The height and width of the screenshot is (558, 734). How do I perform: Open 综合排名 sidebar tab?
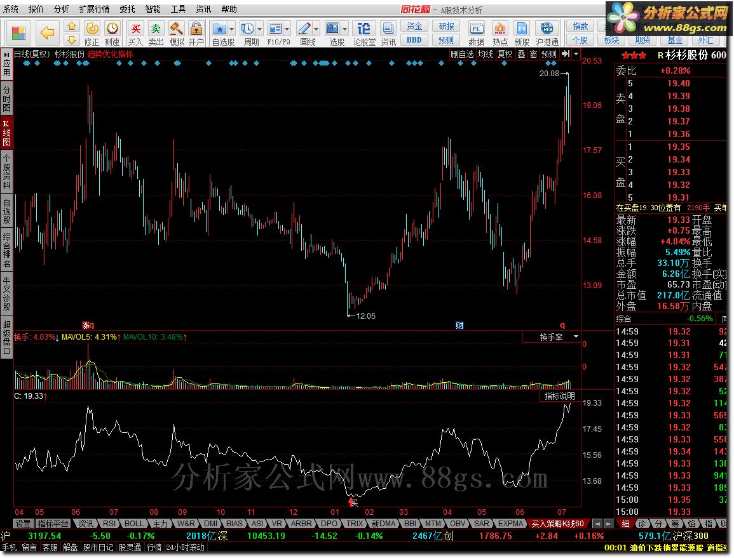[x=6, y=249]
